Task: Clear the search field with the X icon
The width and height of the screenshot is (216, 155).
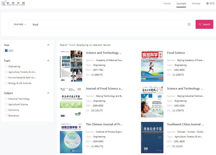Action: (x=189, y=24)
